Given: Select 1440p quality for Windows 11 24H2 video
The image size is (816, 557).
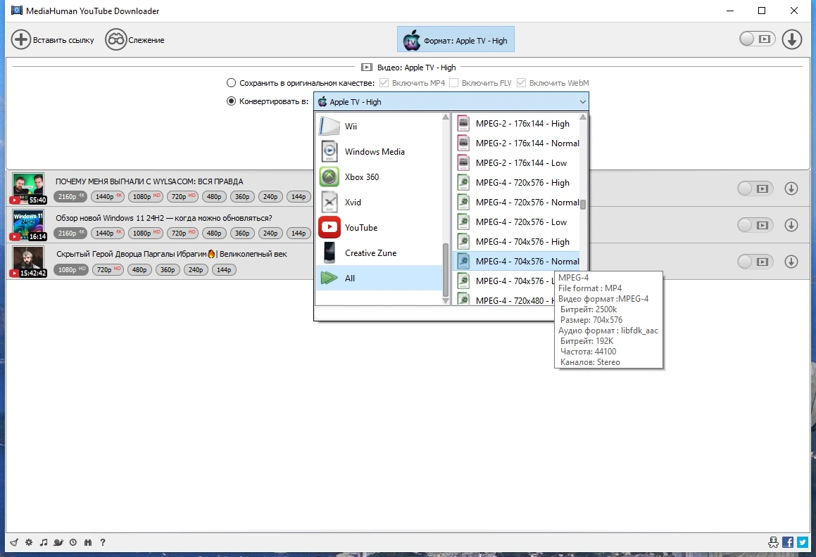Looking at the screenshot, I should point(108,233).
